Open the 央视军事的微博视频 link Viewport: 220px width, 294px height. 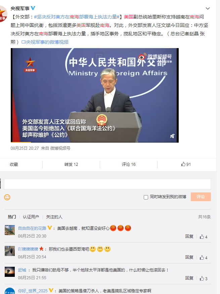coord(45,42)
